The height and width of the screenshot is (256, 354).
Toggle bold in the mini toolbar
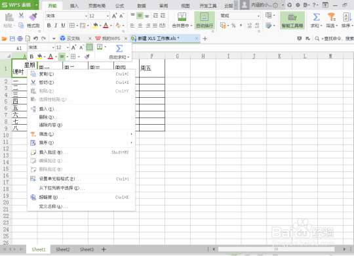31,56
